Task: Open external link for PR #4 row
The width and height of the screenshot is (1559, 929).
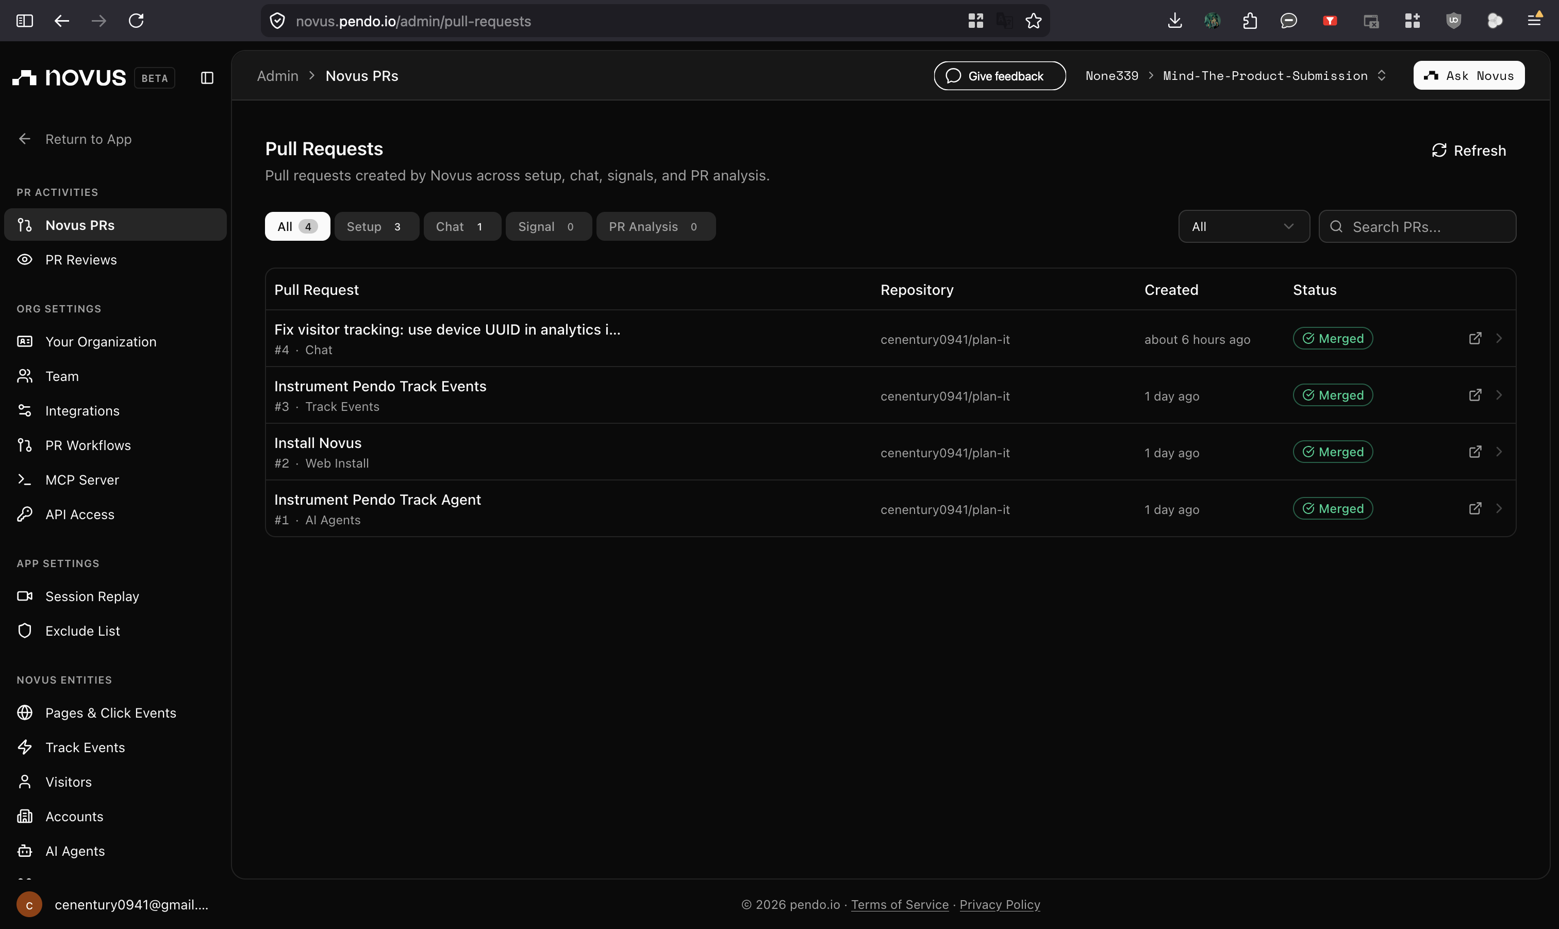Action: tap(1474, 339)
